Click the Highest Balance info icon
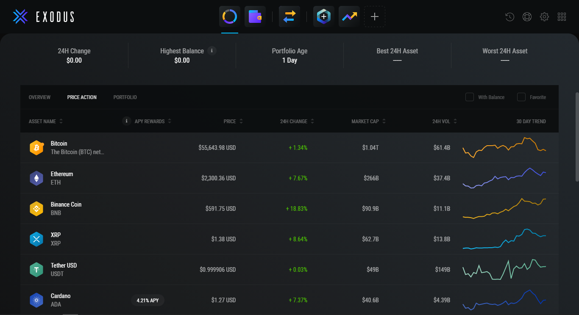 tap(212, 51)
